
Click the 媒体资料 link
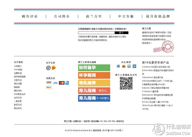[18, 91]
